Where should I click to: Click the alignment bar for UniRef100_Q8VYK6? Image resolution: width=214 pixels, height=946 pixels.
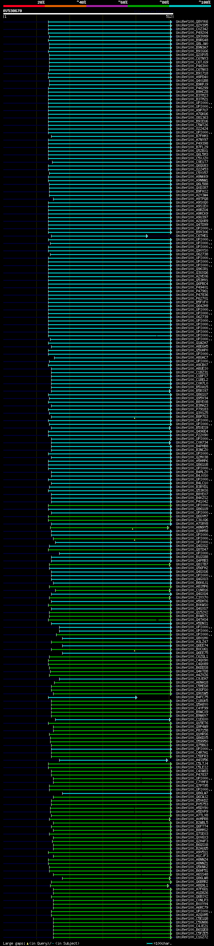[x=110, y=22]
